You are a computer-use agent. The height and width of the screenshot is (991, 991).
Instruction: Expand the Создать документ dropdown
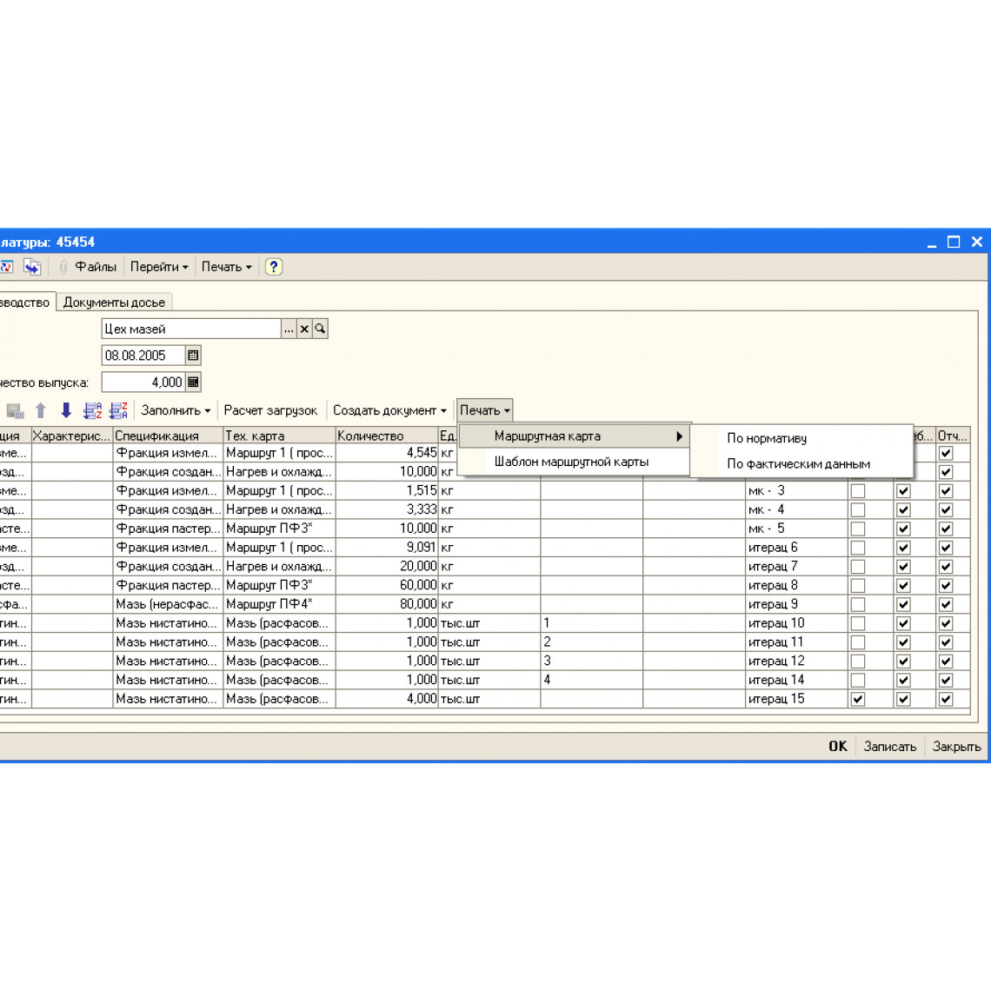(389, 411)
